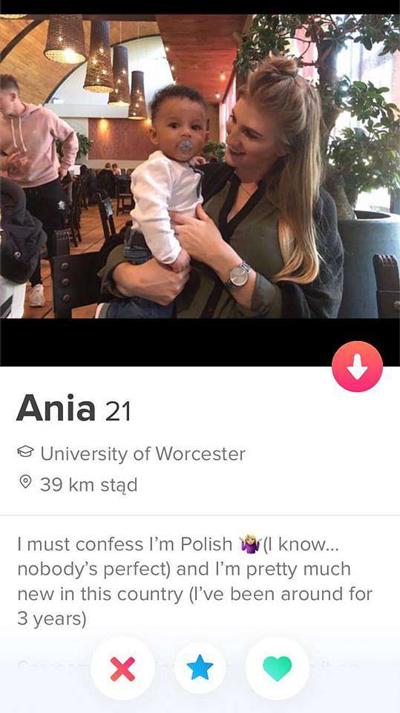The height and width of the screenshot is (713, 400).
Task: Like the profile with green heart
Action: [x=277, y=668]
